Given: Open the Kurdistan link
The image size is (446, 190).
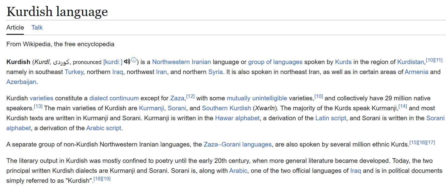Looking at the screenshot, I should pos(411,62).
